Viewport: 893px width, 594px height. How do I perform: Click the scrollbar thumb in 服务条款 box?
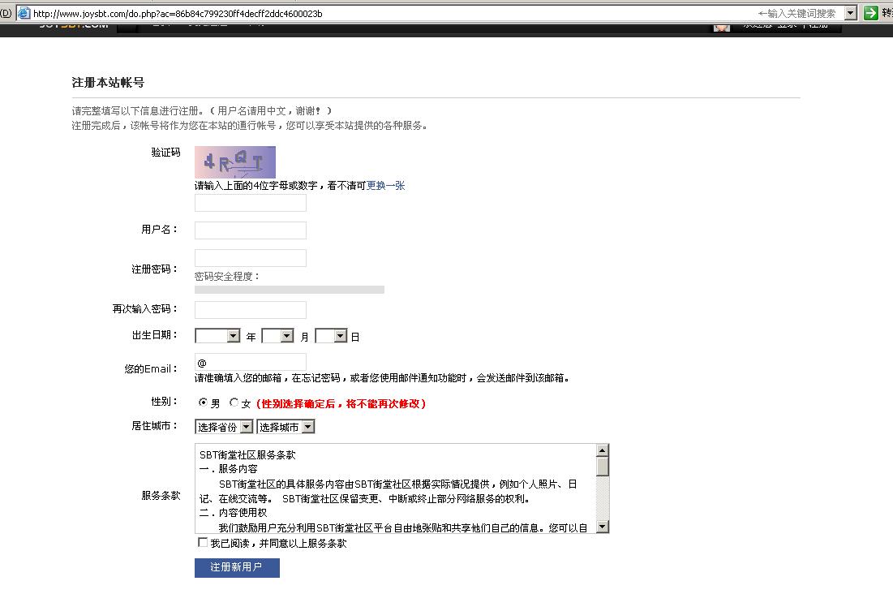[x=602, y=467]
